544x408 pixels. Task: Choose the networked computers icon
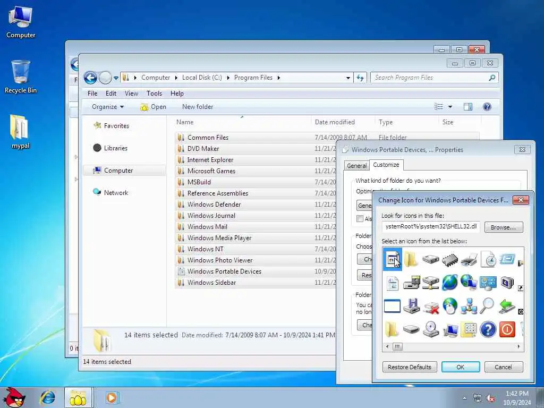(x=469, y=306)
